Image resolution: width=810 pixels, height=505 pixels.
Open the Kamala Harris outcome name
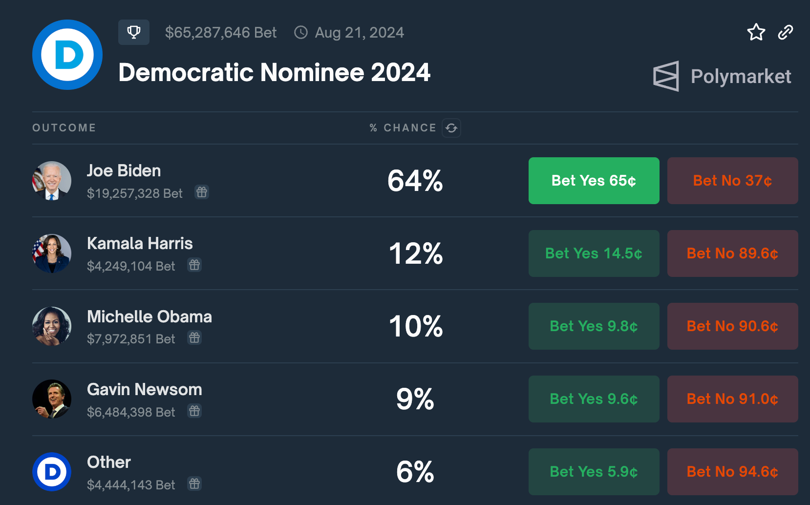[140, 243]
